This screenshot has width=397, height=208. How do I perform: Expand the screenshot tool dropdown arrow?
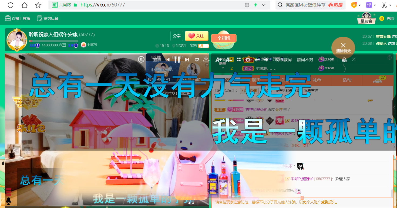click(x=390, y=5)
